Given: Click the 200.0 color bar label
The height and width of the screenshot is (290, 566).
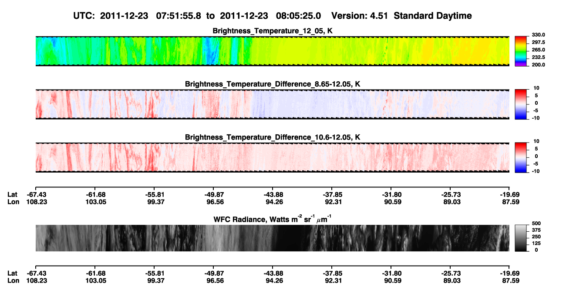Looking at the screenshot, I should click(x=538, y=65).
